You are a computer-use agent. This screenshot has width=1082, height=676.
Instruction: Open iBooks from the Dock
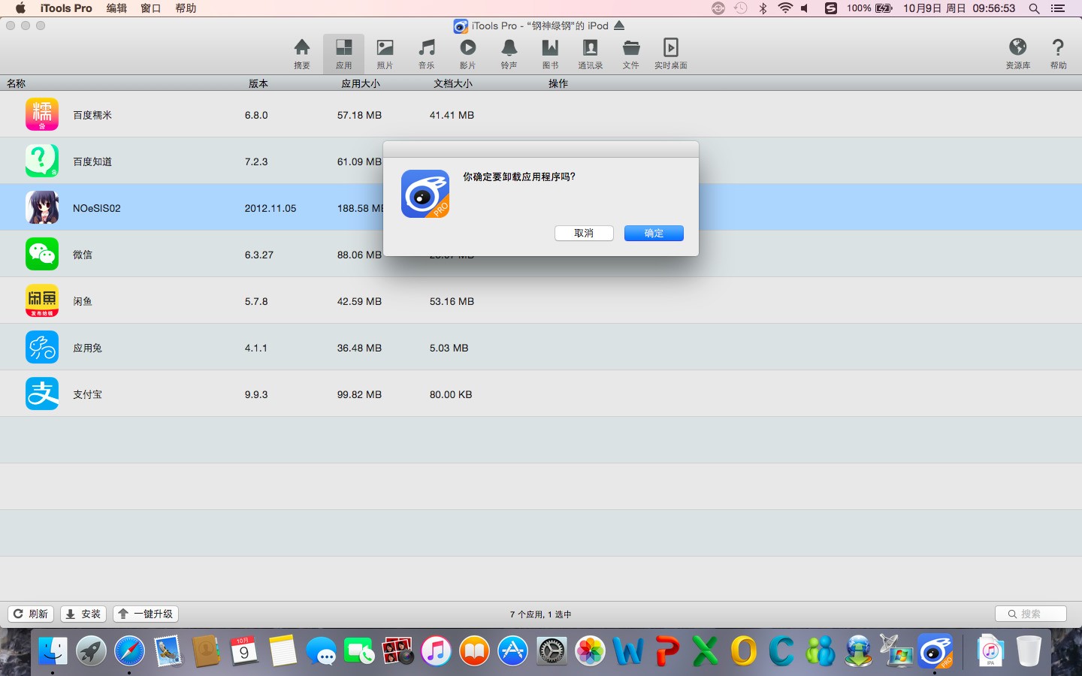click(x=475, y=650)
